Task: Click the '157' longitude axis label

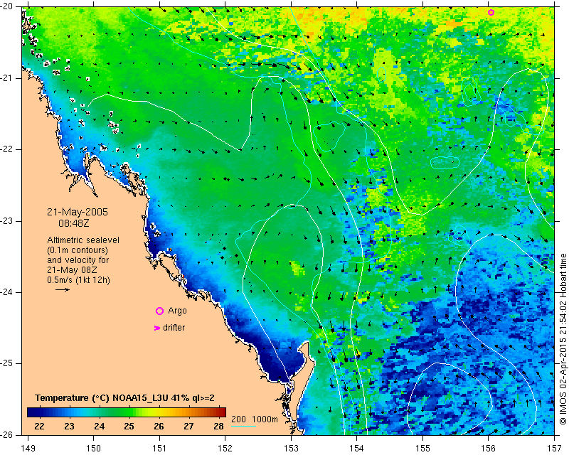Action: click(555, 449)
